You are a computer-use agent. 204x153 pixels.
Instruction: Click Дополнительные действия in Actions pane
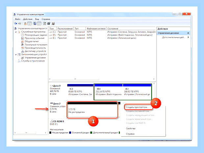pos(173,37)
